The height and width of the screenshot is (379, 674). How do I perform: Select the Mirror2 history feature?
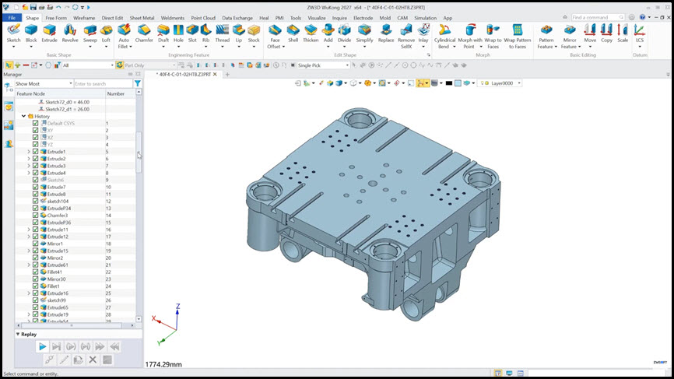(55, 258)
